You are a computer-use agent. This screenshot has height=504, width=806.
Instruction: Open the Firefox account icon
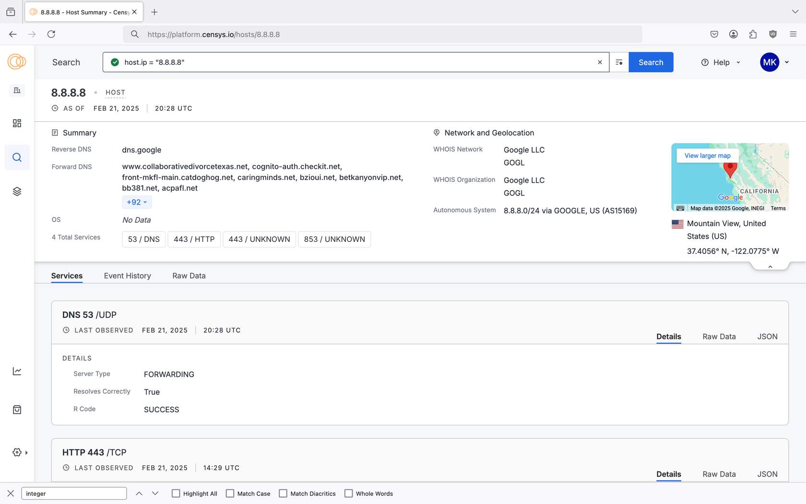click(x=734, y=34)
